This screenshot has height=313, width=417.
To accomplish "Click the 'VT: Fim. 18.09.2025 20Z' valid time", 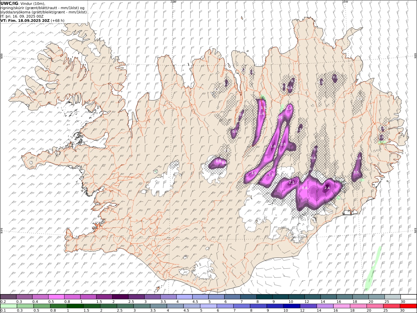I will tap(25, 21).
